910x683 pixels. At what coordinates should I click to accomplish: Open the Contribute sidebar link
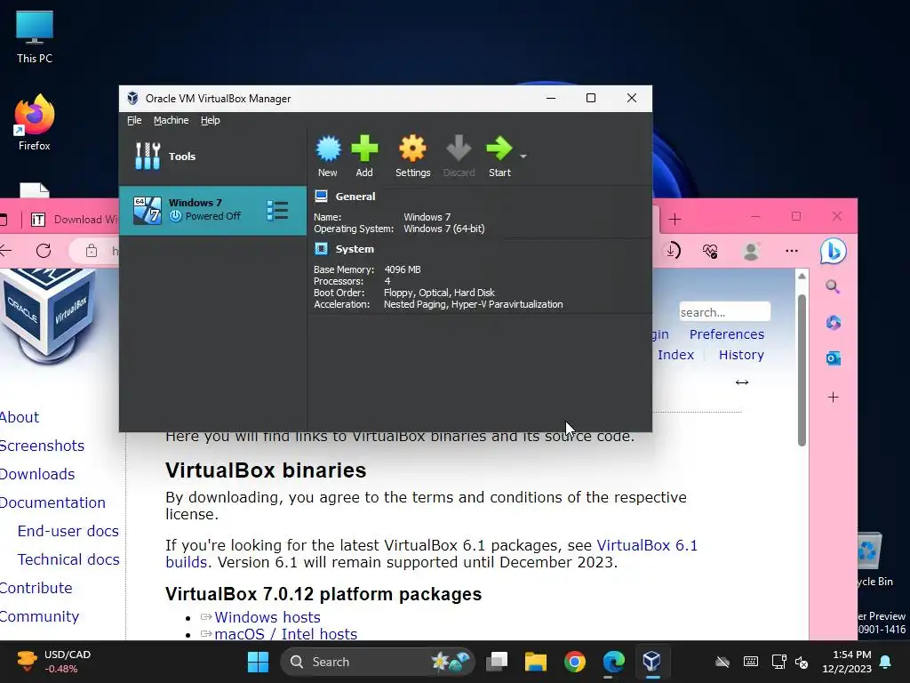point(36,589)
